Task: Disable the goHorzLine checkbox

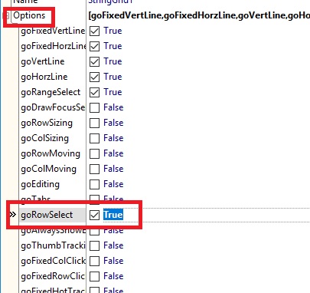Action: pyautogui.click(x=94, y=77)
